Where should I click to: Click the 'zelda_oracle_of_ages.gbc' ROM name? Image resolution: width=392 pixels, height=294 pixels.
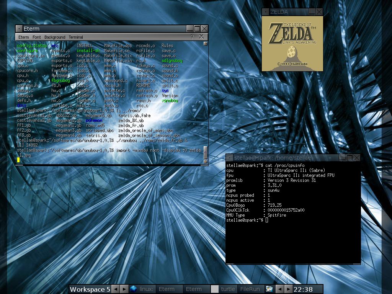pos(146,131)
